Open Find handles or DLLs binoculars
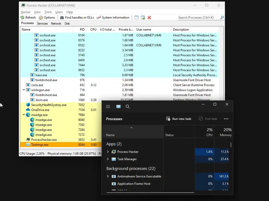Image resolution: width=269 pixels, height=201 pixels. point(62,18)
